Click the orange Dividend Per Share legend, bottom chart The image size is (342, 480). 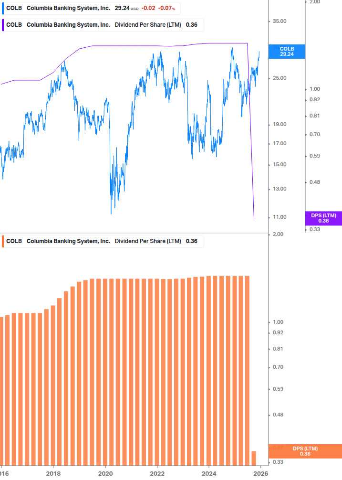pyautogui.click(x=103, y=241)
